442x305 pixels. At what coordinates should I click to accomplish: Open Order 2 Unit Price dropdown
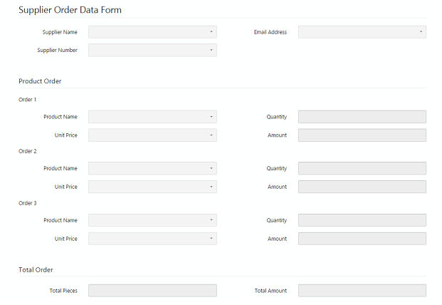[152, 187]
